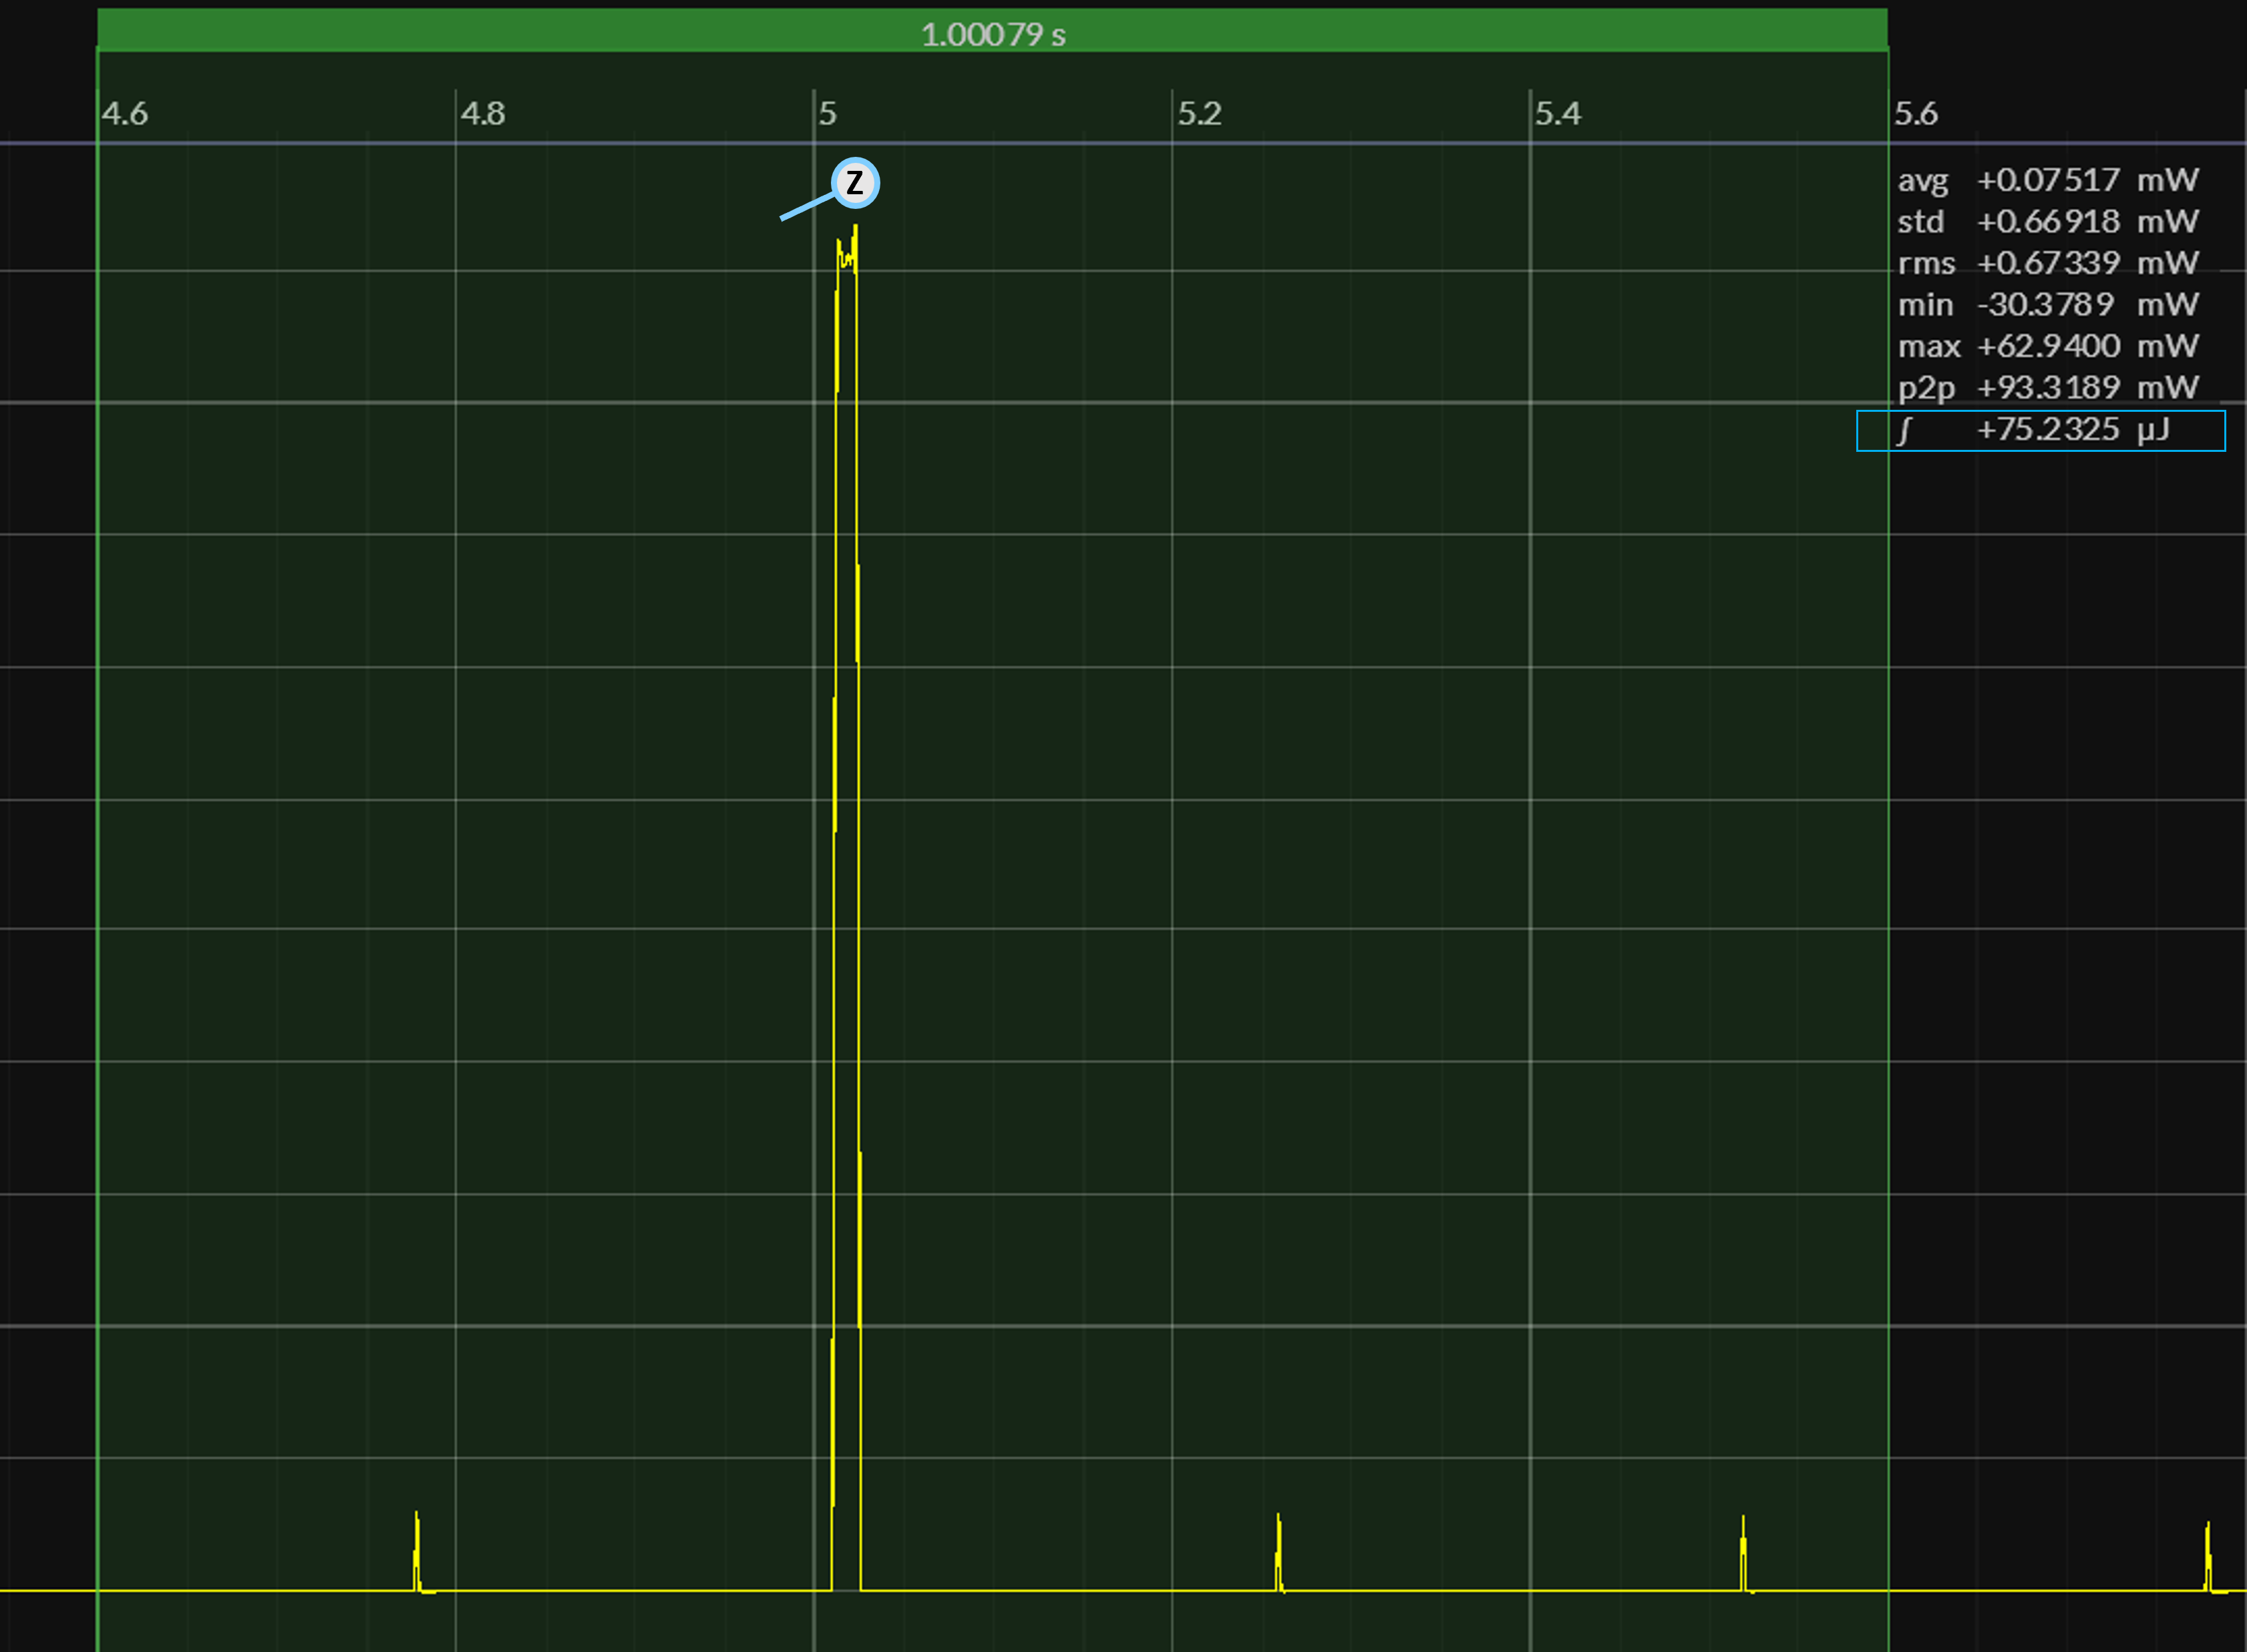Click the 5.2 time axis label
The image size is (2247, 1652).
tap(1200, 114)
